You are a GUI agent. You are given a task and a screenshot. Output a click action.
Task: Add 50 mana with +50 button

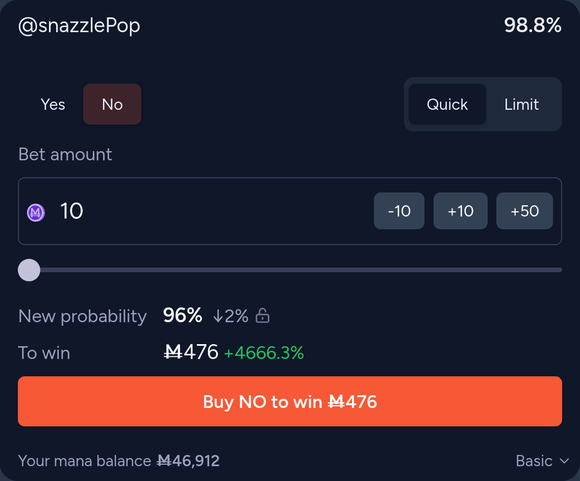coord(524,211)
